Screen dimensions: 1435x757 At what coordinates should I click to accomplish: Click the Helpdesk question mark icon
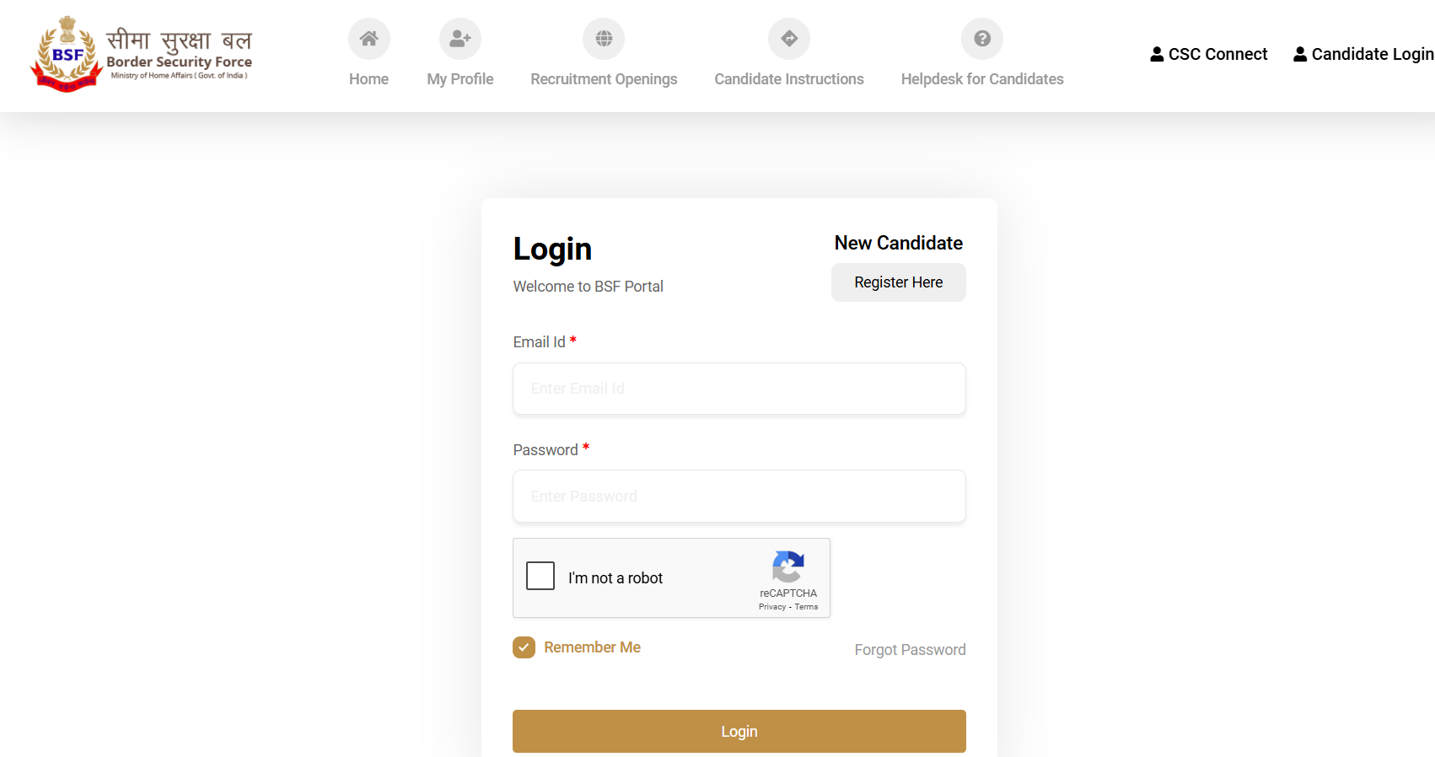tap(982, 39)
